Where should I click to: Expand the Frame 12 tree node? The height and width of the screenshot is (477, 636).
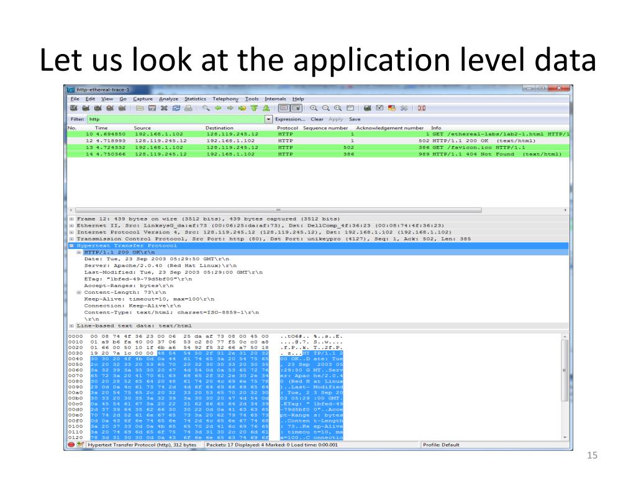pos(71,219)
